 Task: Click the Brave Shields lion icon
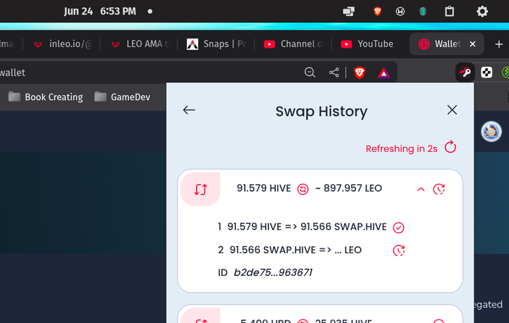click(359, 72)
